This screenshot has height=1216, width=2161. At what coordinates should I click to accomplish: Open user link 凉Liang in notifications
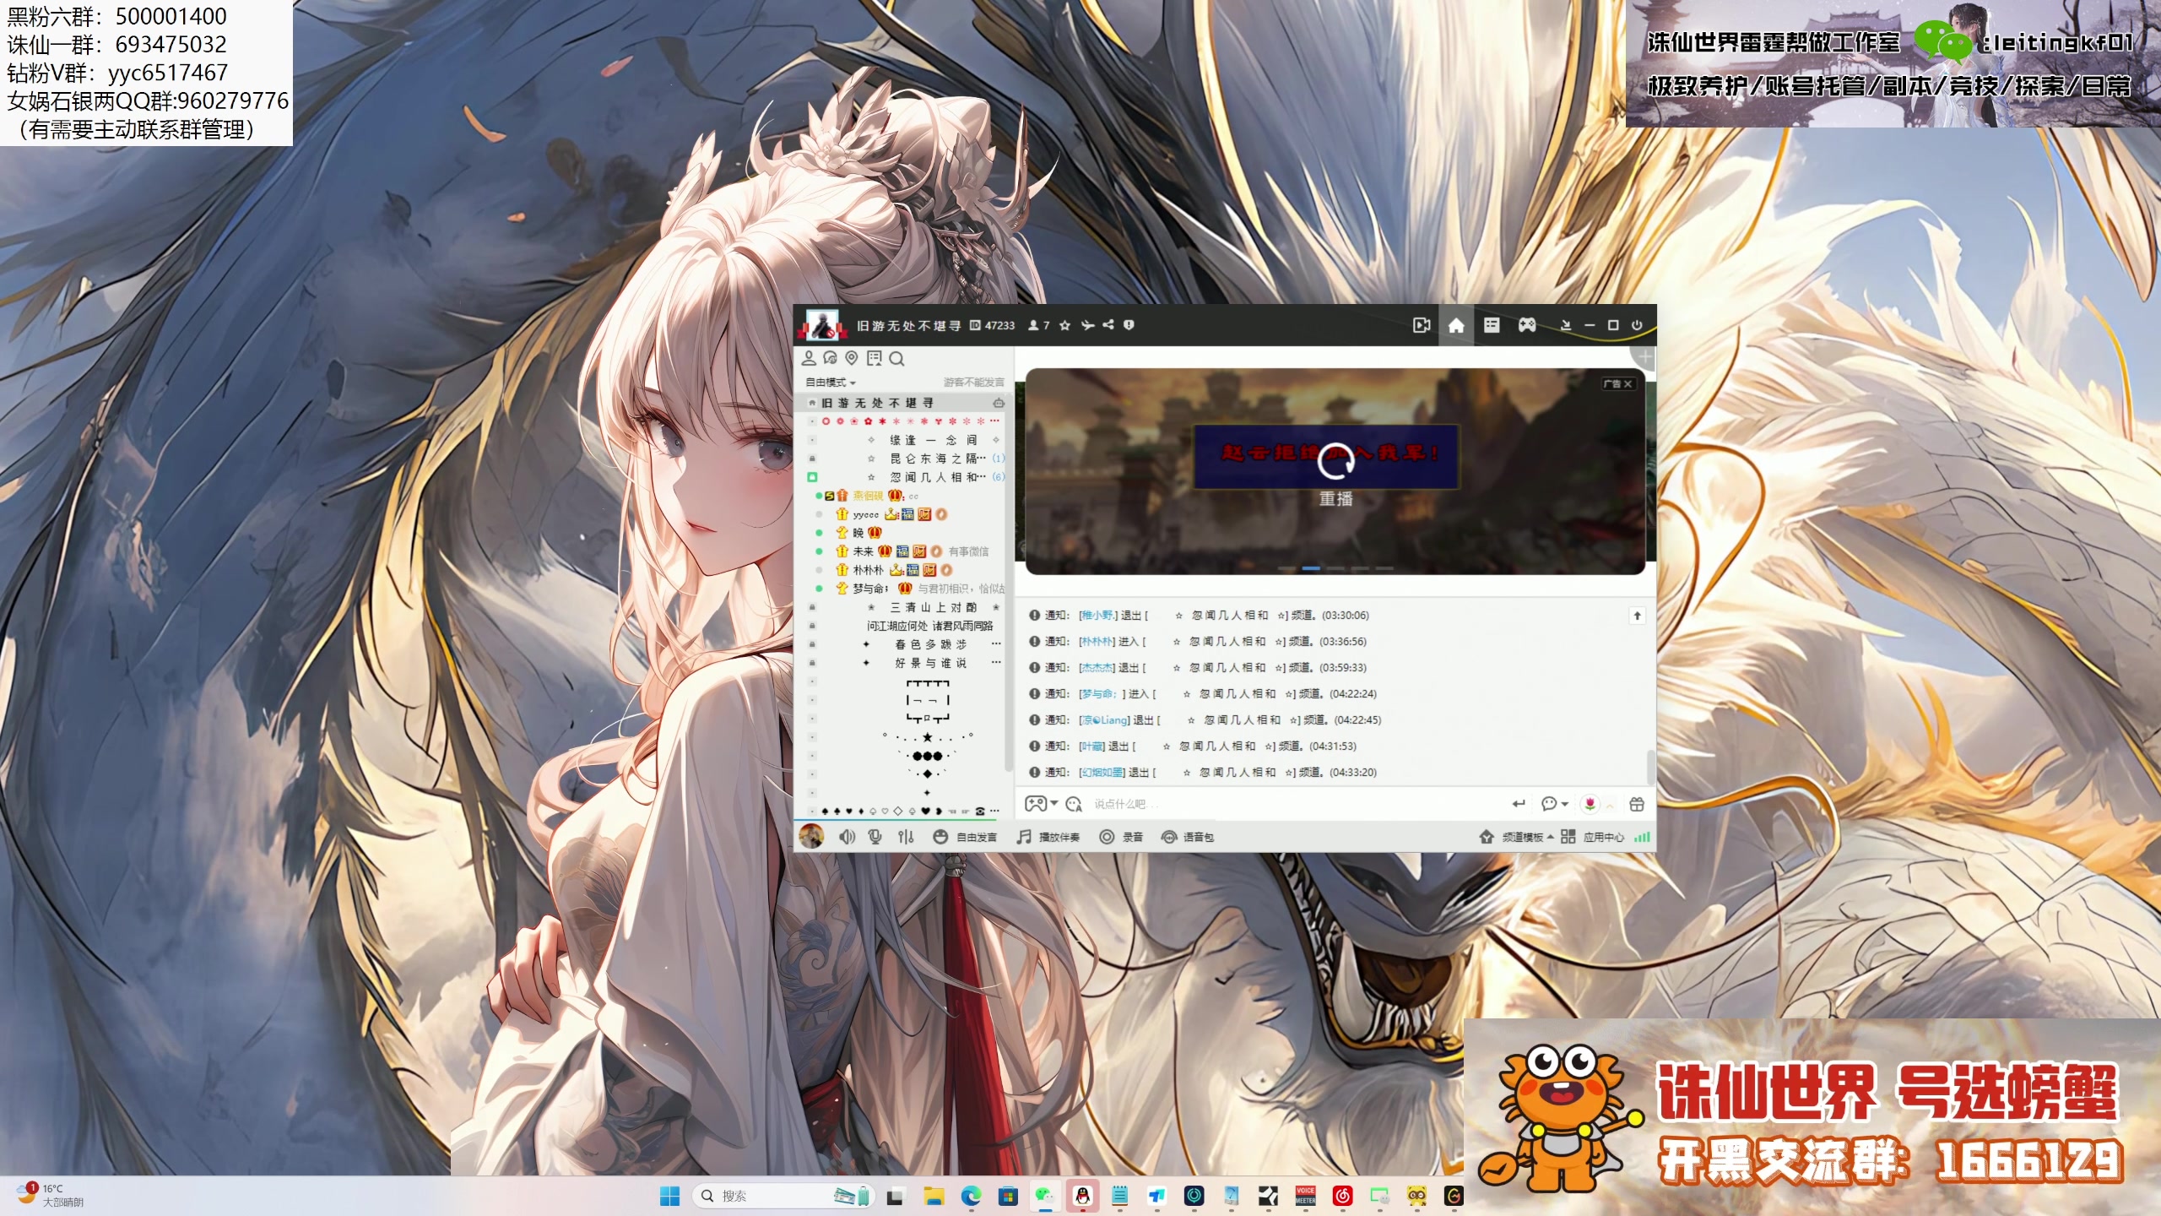point(1105,720)
